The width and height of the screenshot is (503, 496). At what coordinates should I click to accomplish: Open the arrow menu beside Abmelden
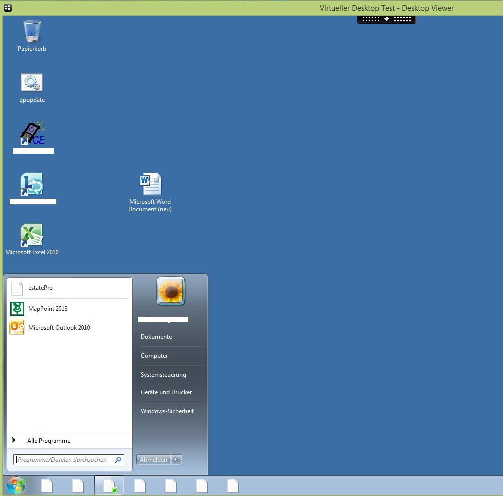[x=176, y=460]
